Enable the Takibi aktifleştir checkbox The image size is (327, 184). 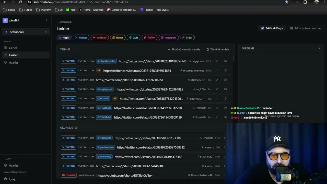tap(262, 28)
